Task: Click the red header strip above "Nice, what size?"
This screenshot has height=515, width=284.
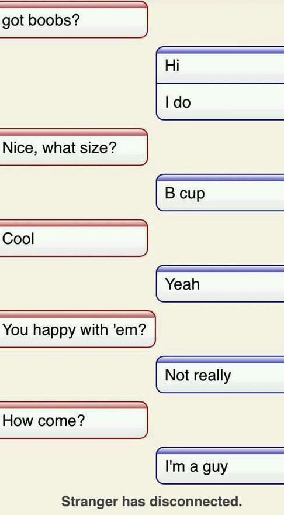Action: pyautogui.click(x=74, y=132)
